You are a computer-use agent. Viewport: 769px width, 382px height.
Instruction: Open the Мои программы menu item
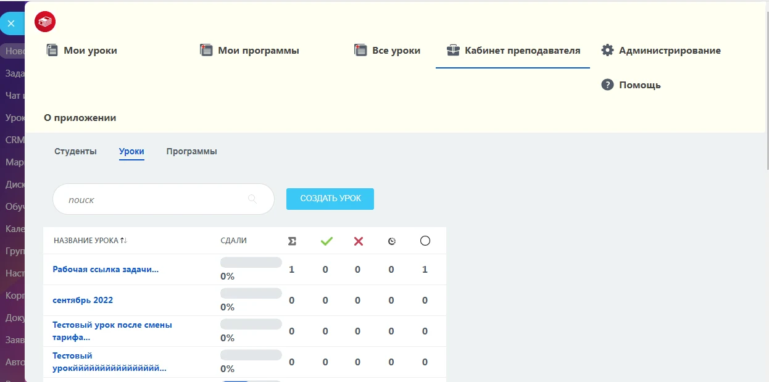click(249, 51)
